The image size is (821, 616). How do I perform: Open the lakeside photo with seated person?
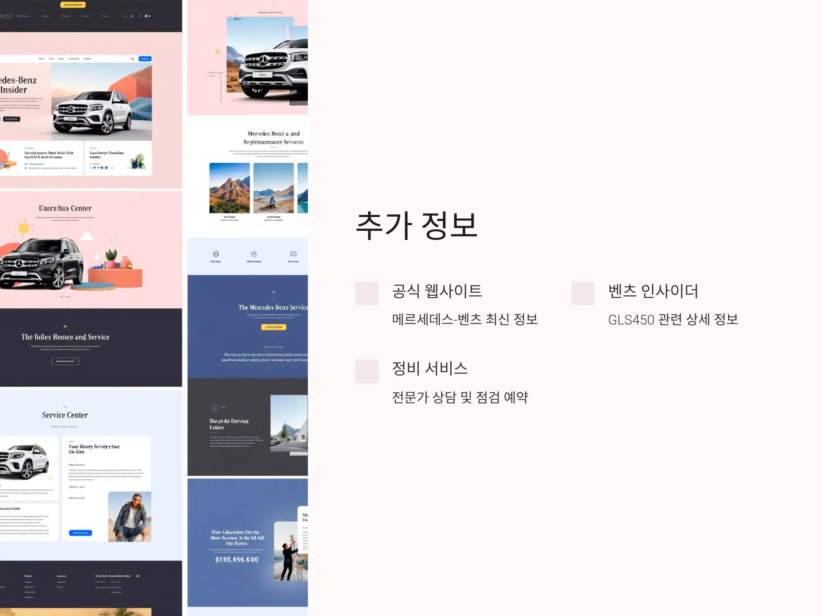pos(274,188)
